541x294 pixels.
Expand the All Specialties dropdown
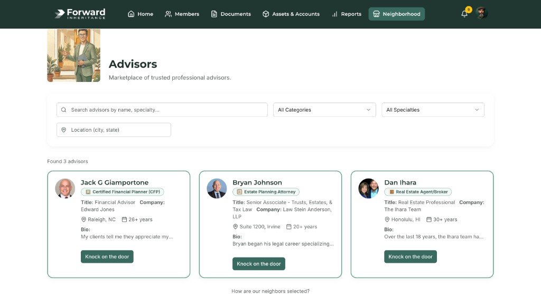pyautogui.click(x=433, y=110)
